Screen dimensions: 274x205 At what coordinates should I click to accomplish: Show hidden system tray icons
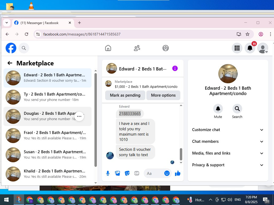(211, 200)
